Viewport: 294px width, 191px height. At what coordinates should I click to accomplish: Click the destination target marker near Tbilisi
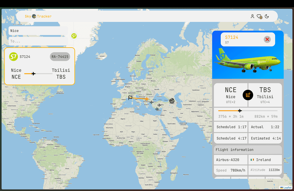[x=172, y=101]
